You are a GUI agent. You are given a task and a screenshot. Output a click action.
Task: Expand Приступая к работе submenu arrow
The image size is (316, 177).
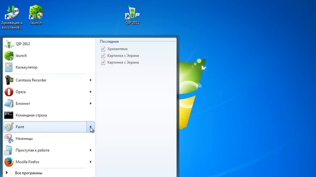tap(90, 150)
